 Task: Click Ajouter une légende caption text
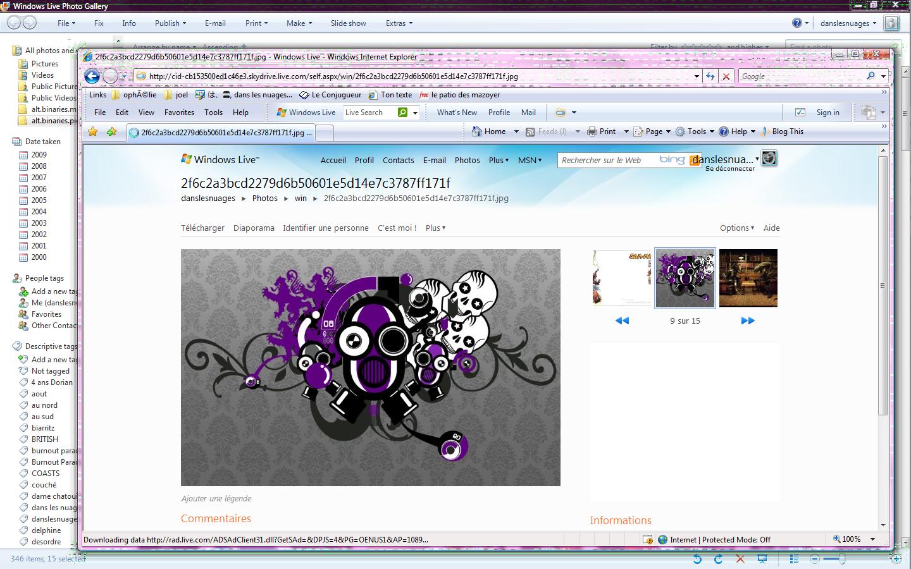216,499
